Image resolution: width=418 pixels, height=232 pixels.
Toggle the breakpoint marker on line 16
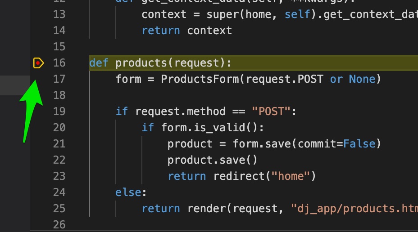(x=38, y=63)
